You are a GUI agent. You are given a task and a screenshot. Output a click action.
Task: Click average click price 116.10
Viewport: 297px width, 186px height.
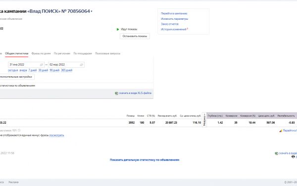point(197,123)
